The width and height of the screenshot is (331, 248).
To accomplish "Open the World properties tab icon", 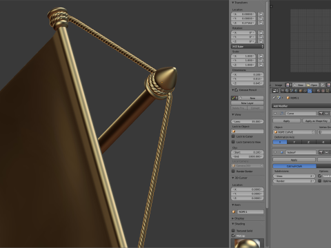I will (x=296, y=91).
